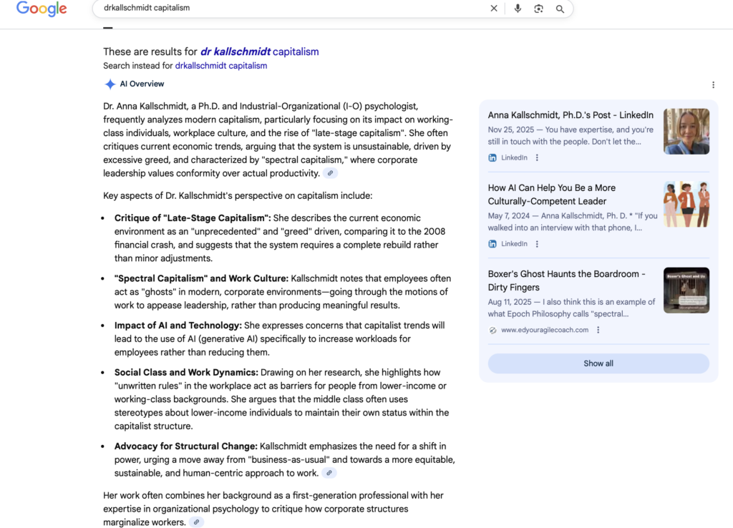The height and width of the screenshot is (528, 733).
Task: Click the Google logo
Action: pyautogui.click(x=42, y=9)
